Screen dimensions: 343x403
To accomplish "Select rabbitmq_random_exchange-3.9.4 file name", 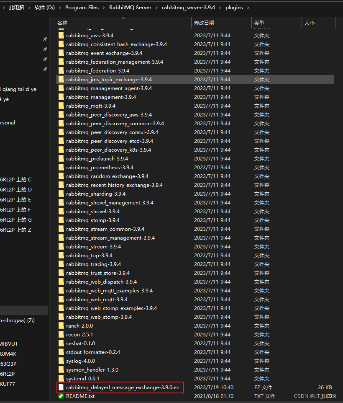I will pyautogui.click(x=107, y=176).
